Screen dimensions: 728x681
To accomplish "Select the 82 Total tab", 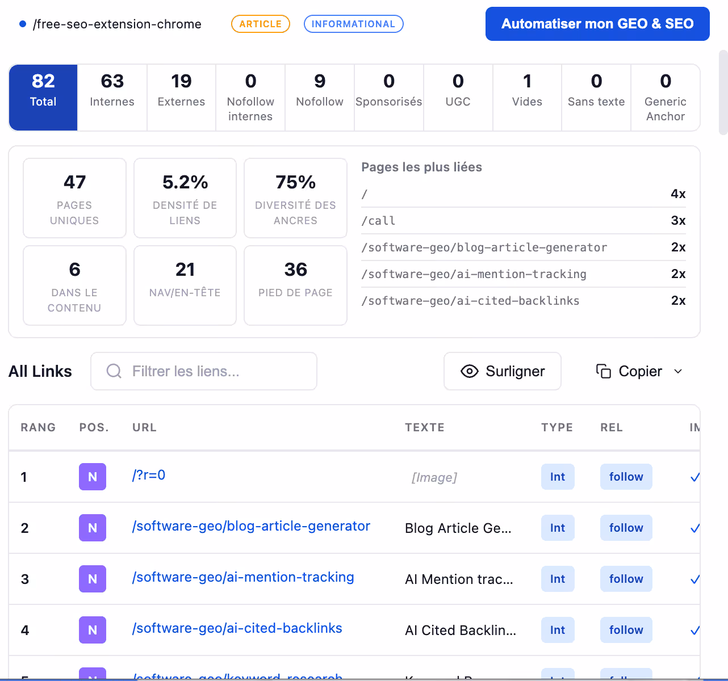I will pyautogui.click(x=43, y=98).
